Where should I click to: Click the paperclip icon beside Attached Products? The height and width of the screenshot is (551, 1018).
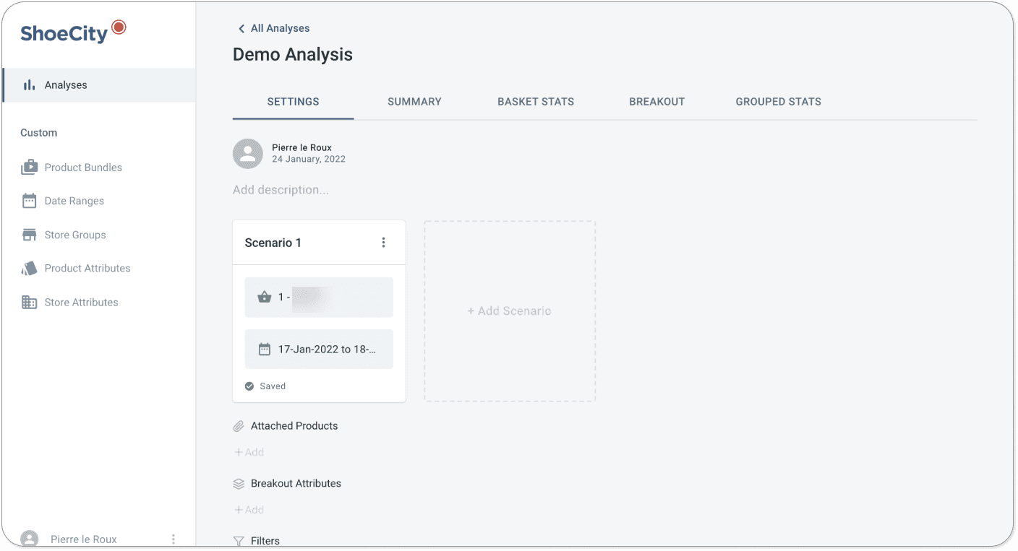point(239,425)
